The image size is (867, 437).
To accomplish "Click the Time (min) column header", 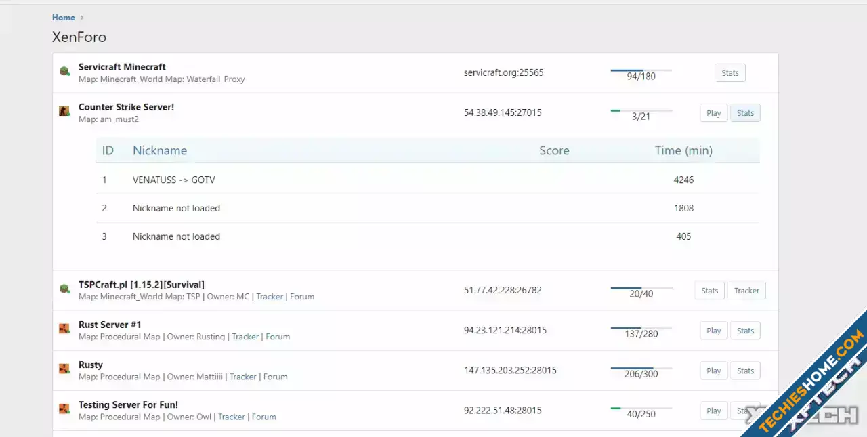I will (683, 150).
